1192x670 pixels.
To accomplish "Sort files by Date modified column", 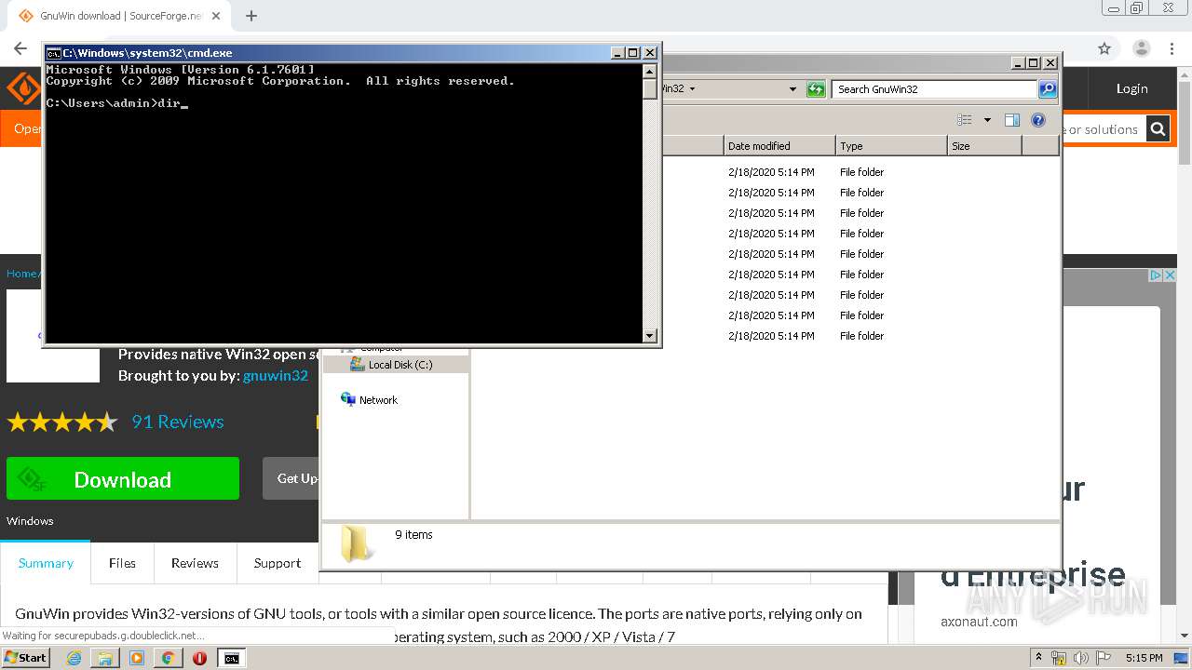I will [779, 146].
